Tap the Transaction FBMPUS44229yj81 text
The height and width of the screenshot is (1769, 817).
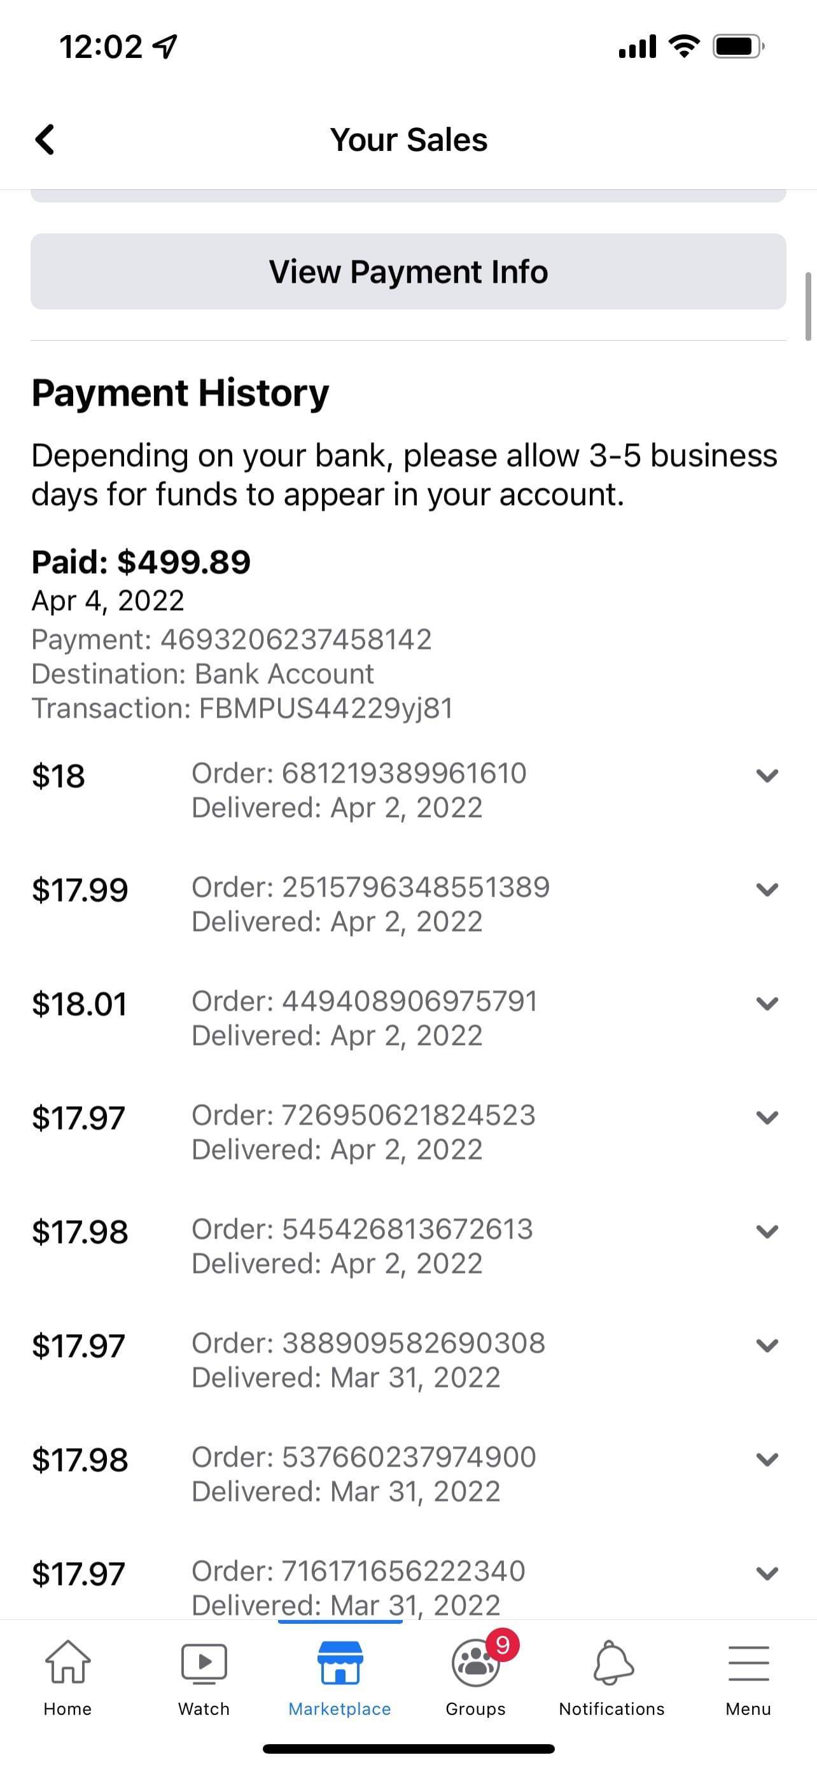click(242, 709)
